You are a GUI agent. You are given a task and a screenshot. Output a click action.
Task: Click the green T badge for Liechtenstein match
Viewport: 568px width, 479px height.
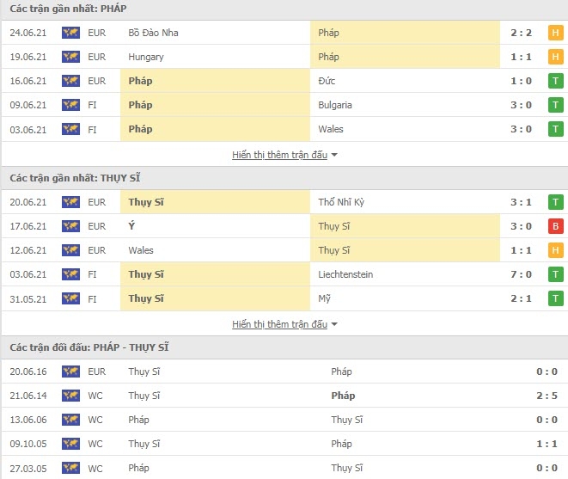[555, 274]
